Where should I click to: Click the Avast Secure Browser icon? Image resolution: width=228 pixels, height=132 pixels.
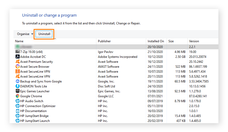pyautogui.click(x=17, y=66)
